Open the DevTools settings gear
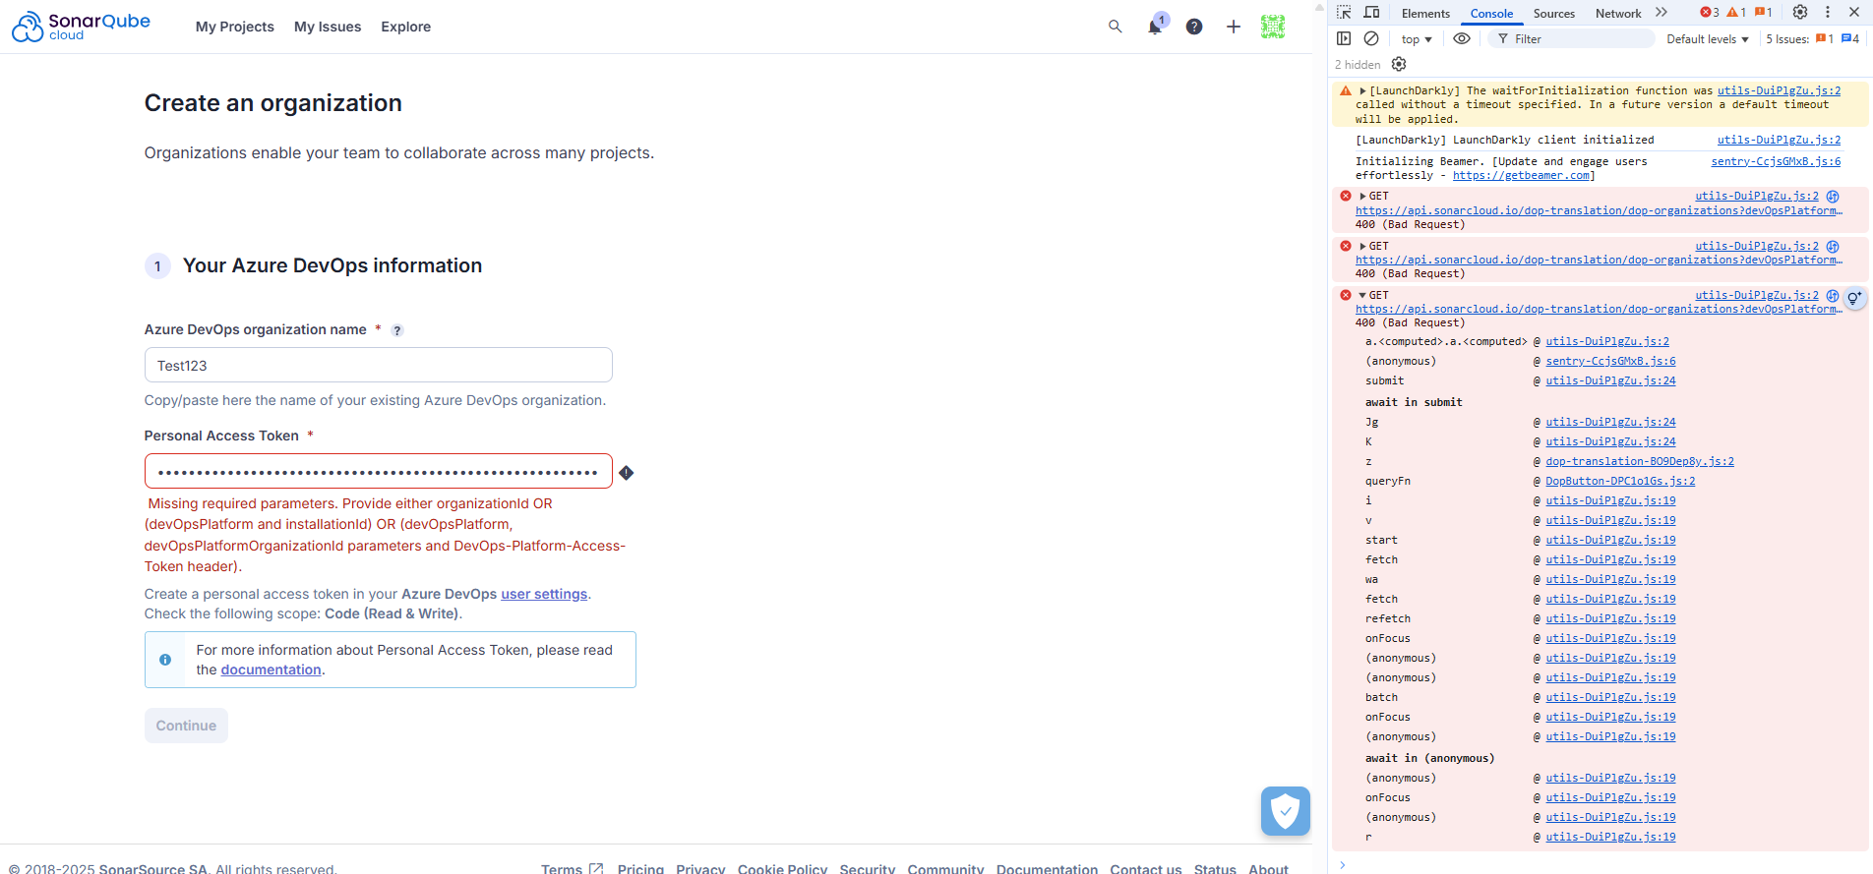Viewport: 1873px width, 874px height. click(x=1800, y=12)
